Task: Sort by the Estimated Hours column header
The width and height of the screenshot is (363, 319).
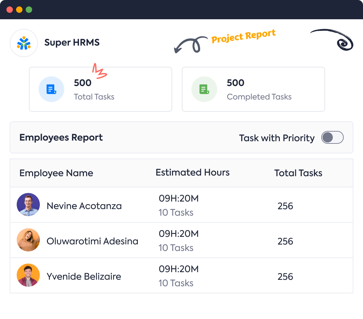Action: pyautogui.click(x=192, y=173)
